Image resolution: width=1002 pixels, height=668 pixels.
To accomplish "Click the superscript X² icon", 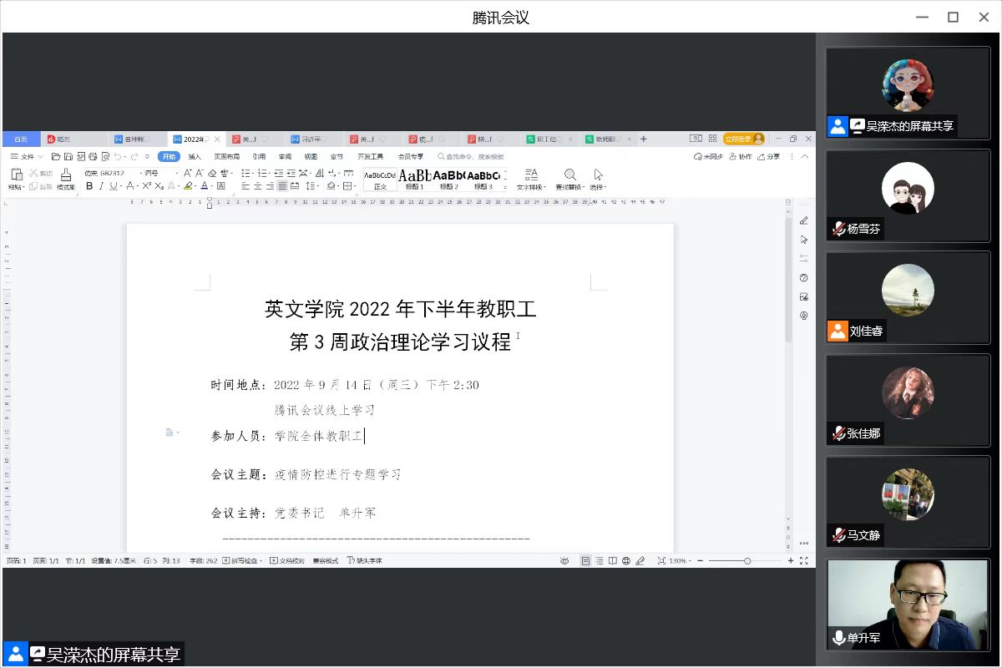I will [146, 186].
